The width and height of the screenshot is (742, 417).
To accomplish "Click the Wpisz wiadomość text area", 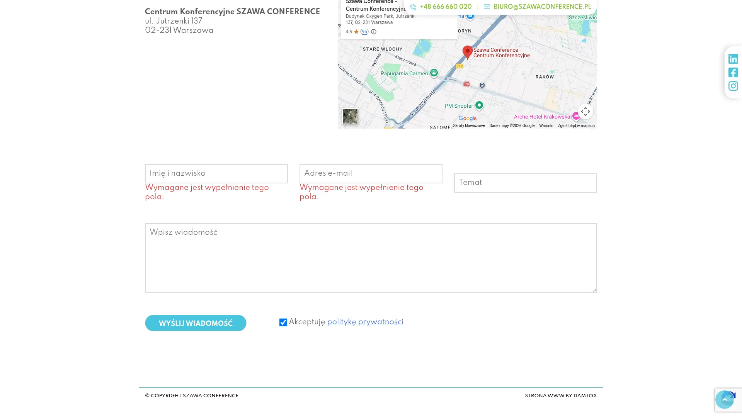I will (371, 258).
